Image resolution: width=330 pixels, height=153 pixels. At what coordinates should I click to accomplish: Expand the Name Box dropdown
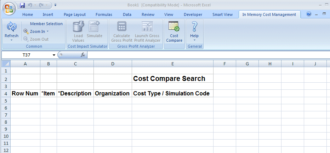54,55
